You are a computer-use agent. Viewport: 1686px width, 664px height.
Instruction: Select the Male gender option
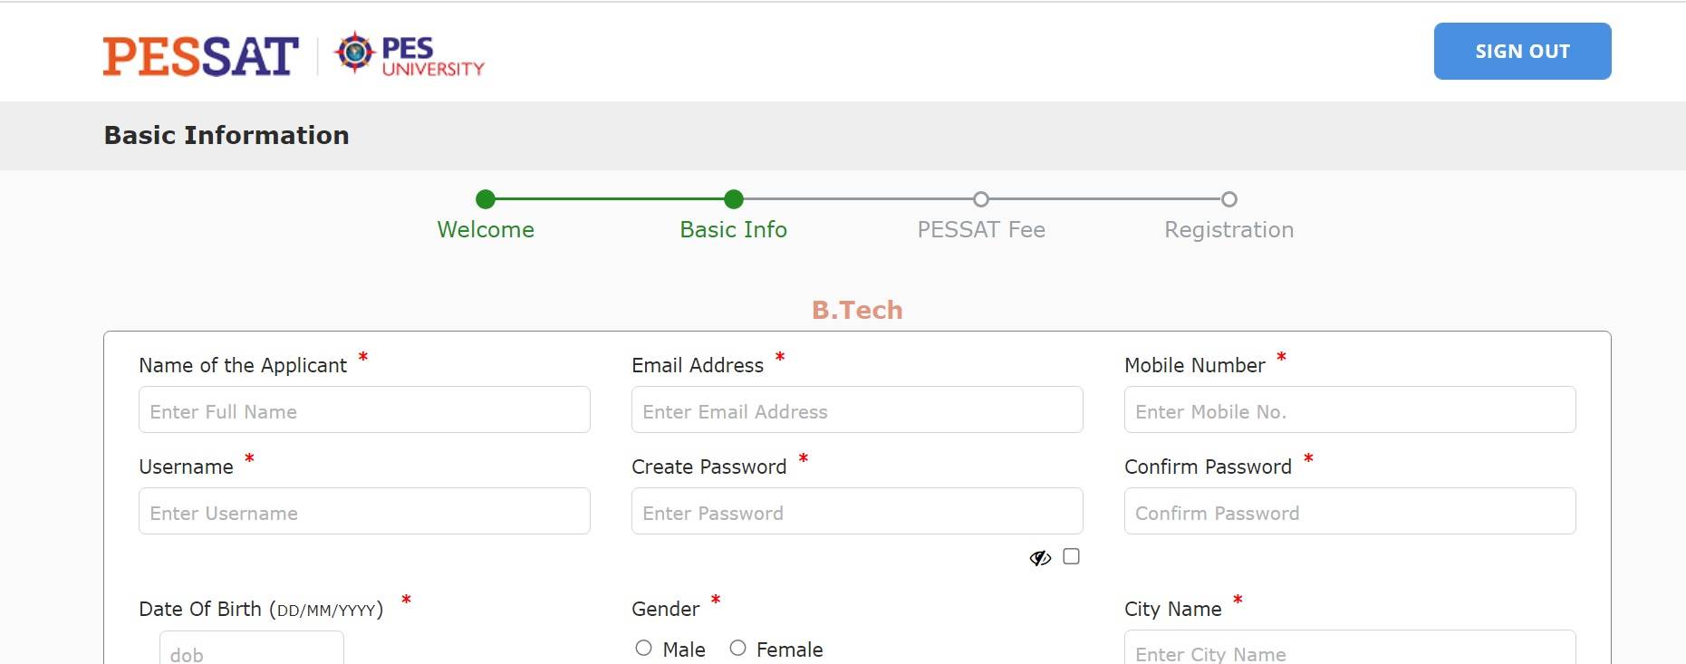point(644,648)
